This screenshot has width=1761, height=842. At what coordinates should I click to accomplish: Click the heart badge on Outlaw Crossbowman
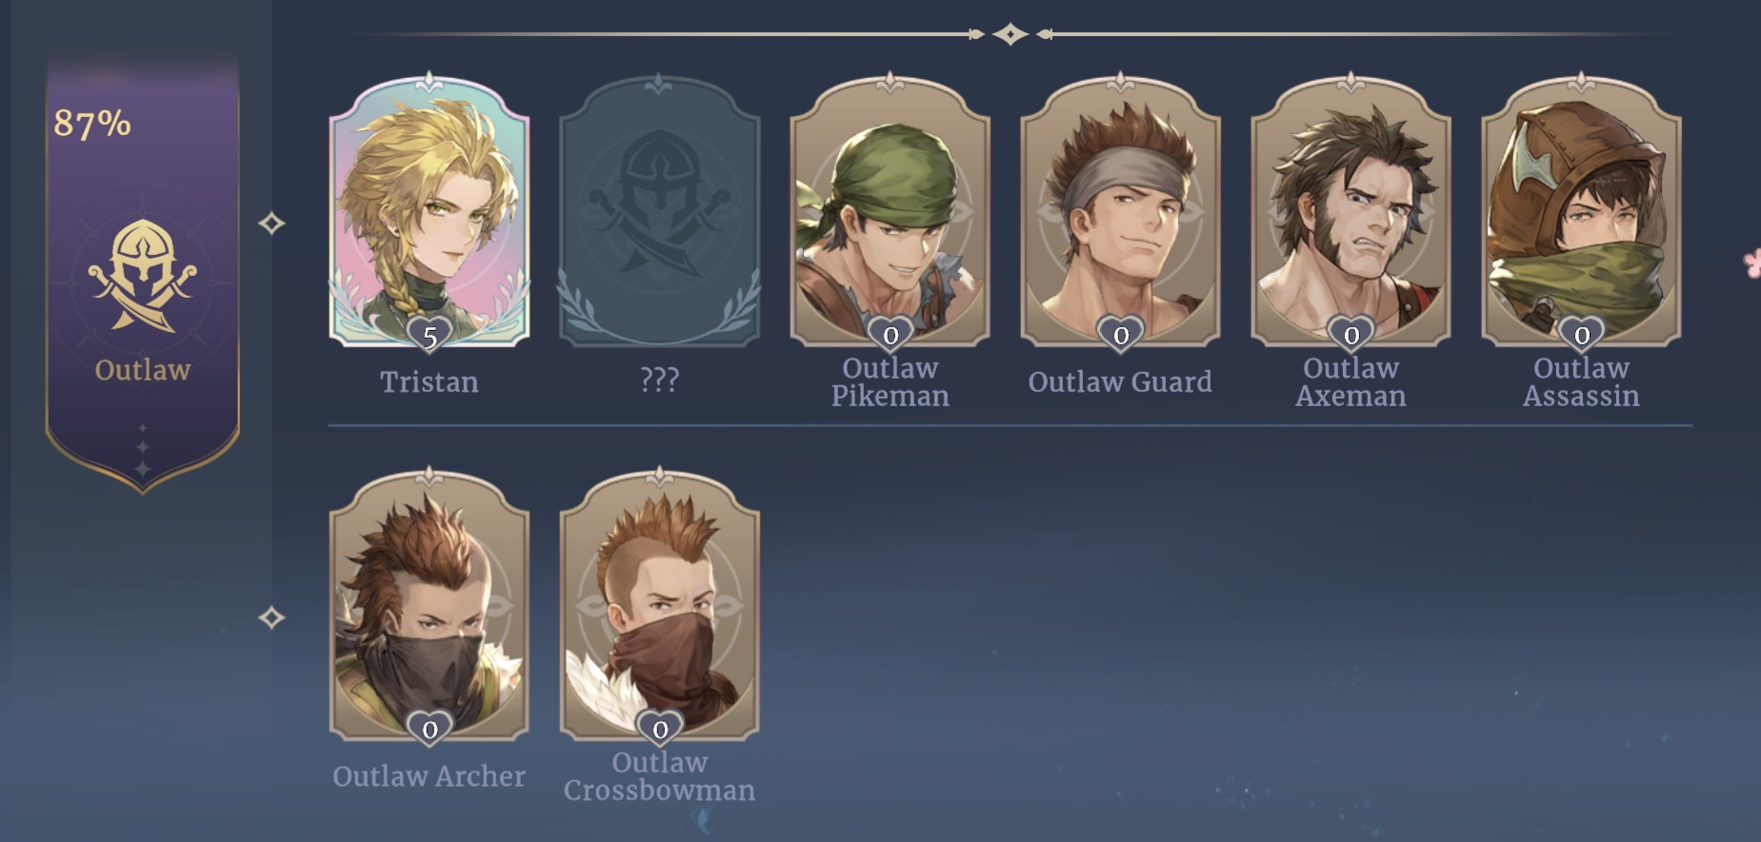pos(660,730)
